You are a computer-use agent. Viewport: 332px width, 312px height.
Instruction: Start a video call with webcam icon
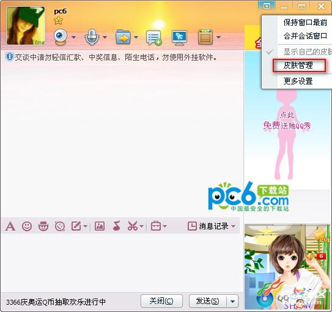click(x=61, y=37)
